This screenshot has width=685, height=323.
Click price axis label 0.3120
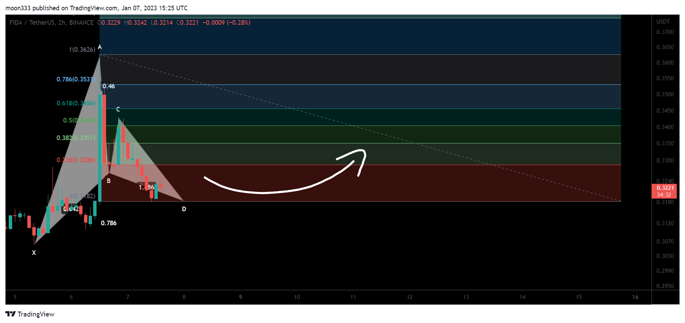665,223
